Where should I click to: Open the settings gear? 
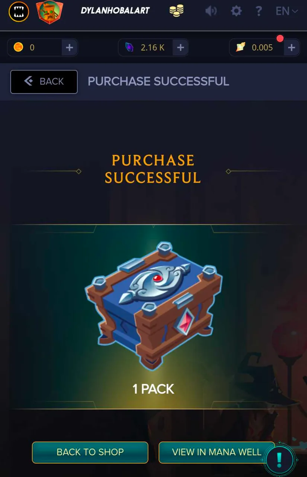[236, 11]
